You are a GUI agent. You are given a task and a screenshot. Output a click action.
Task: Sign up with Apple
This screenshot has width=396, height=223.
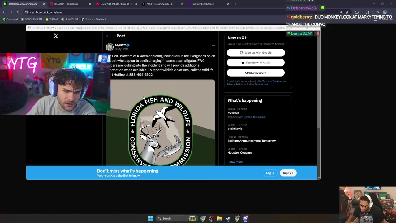pyautogui.click(x=256, y=63)
